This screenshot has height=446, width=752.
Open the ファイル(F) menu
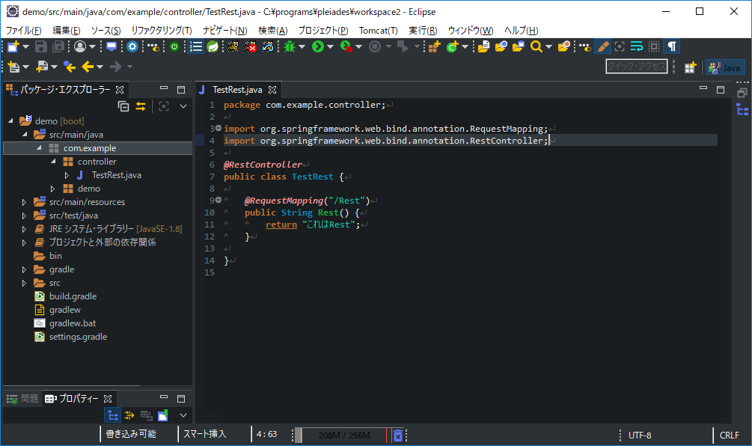(x=23, y=30)
